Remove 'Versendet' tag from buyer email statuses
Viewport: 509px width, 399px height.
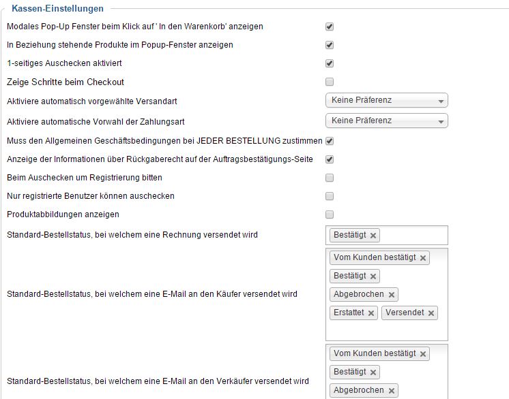pyautogui.click(x=431, y=313)
